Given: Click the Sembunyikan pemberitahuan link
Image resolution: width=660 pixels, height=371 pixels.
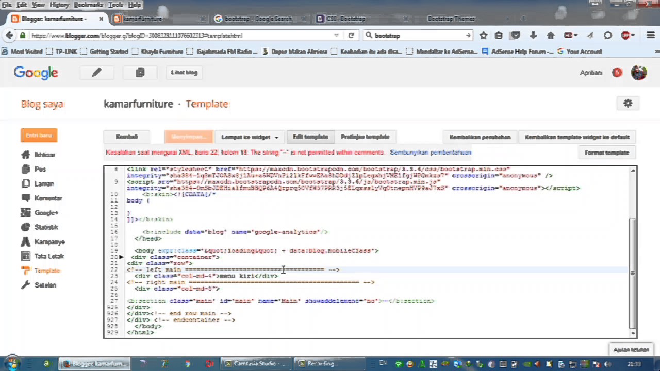Looking at the screenshot, I should coord(431,153).
